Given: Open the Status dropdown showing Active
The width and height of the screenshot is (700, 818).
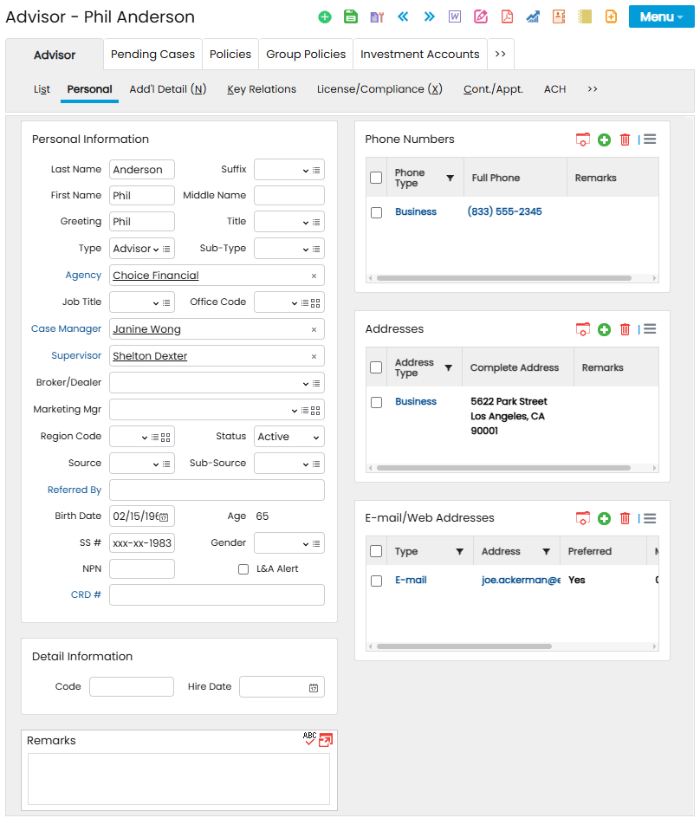Looking at the screenshot, I should point(288,437).
